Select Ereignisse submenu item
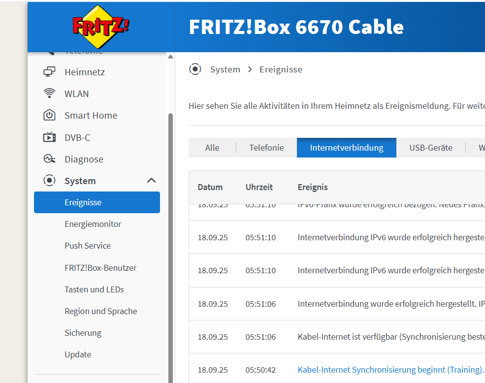 click(97, 202)
